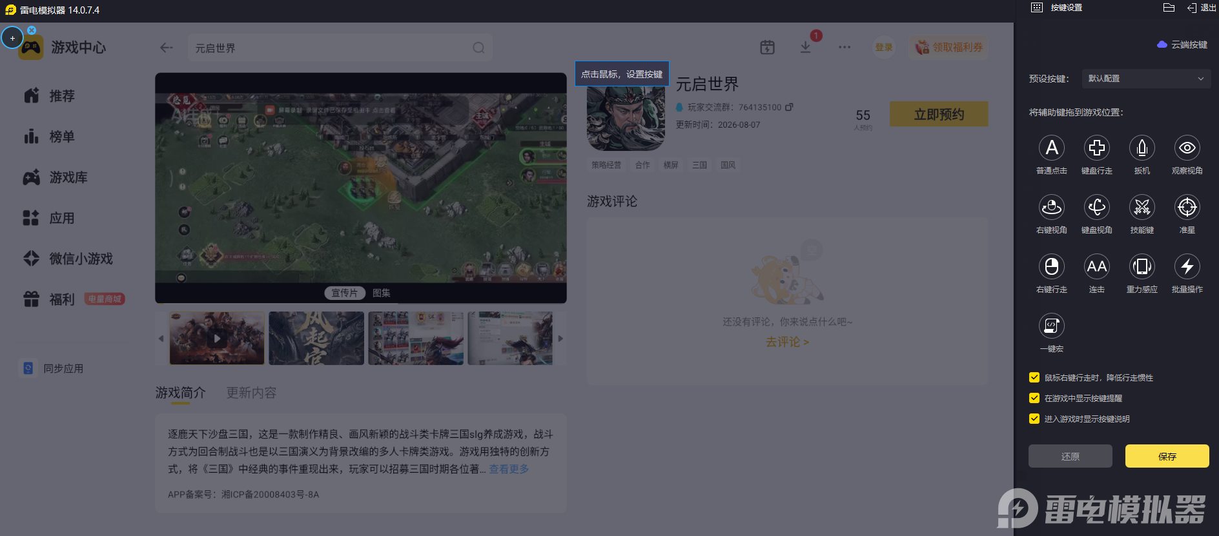The height and width of the screenshot is (536, 1219).
Task: Open the 风起 calligraphy screenshot thumbnail
Action: (316, 339)
